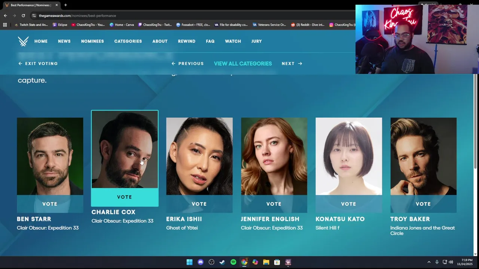479x269 pixels.
Task: Vote for Ben Starr
Action: 50,204
